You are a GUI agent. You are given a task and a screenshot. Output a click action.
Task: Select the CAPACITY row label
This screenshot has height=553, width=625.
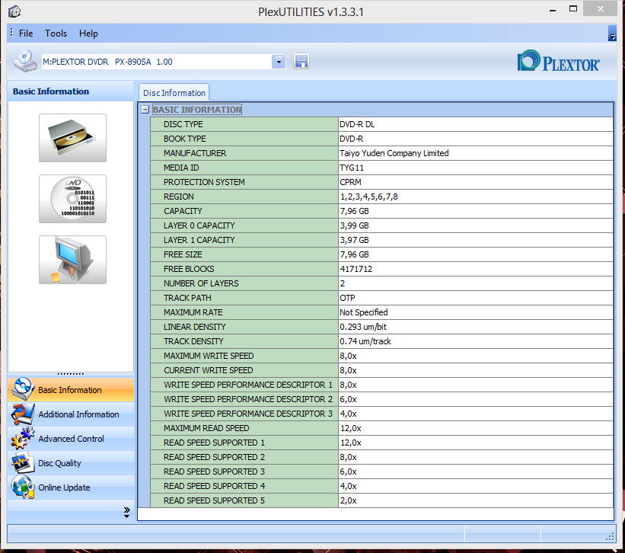click(x=183, y=211)
